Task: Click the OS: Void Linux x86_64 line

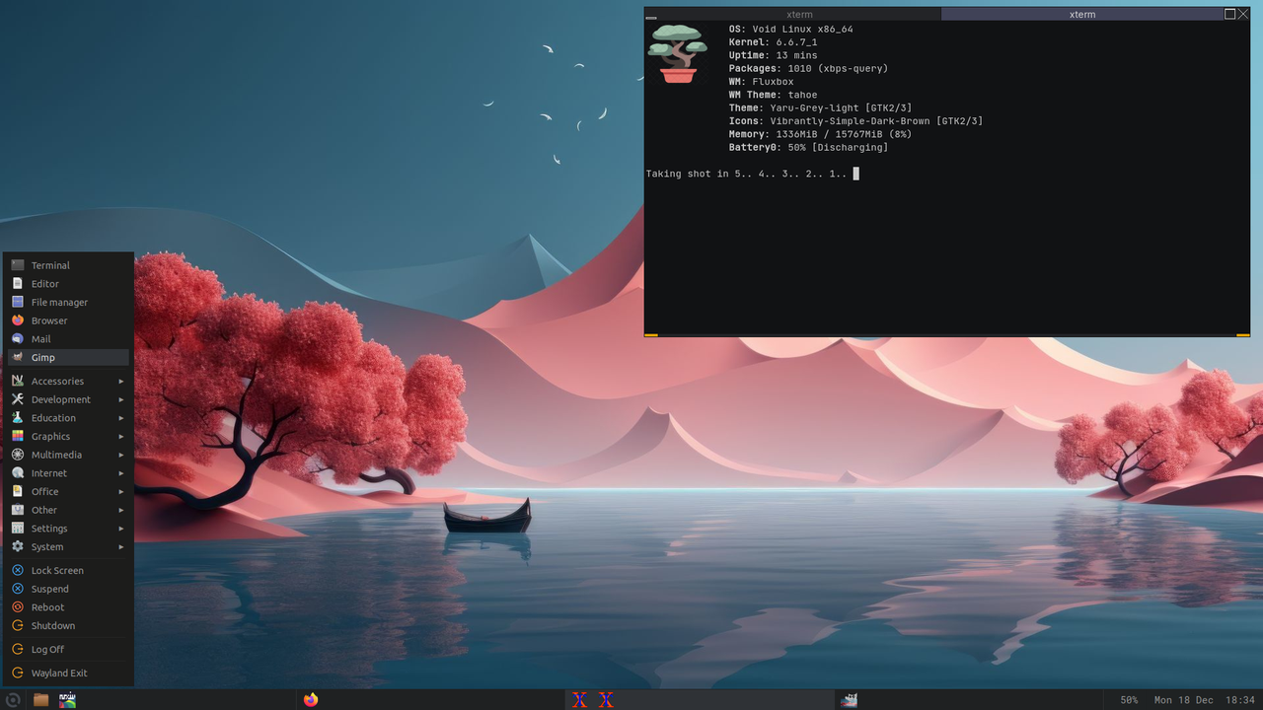Action: (x=791, y=30)
